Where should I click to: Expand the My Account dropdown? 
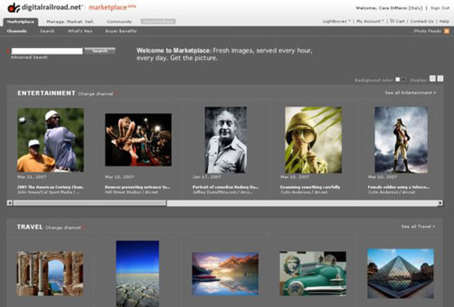pyautogui.click(x=370, y=21)
